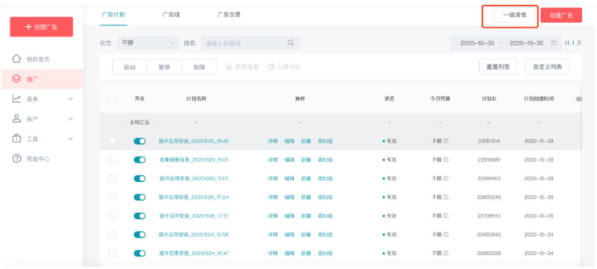
Task: Click the start date 2020-10-30 field
Action: point(477,43)
